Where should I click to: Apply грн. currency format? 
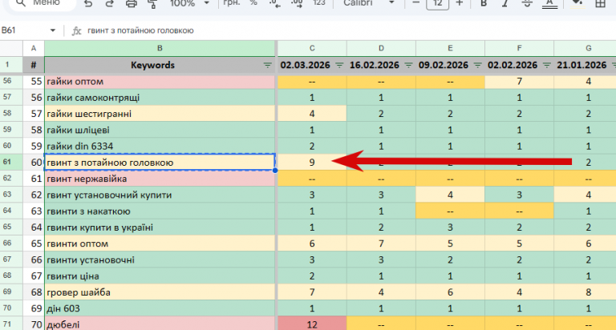231,3
